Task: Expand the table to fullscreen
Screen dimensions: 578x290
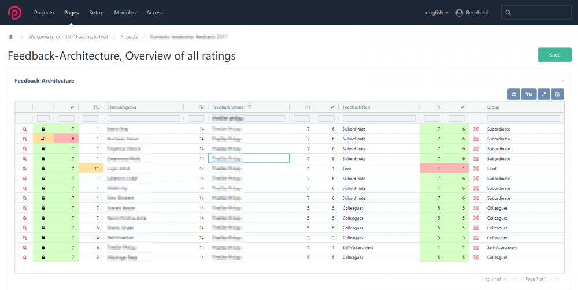Action: click(x=543, y=94)
